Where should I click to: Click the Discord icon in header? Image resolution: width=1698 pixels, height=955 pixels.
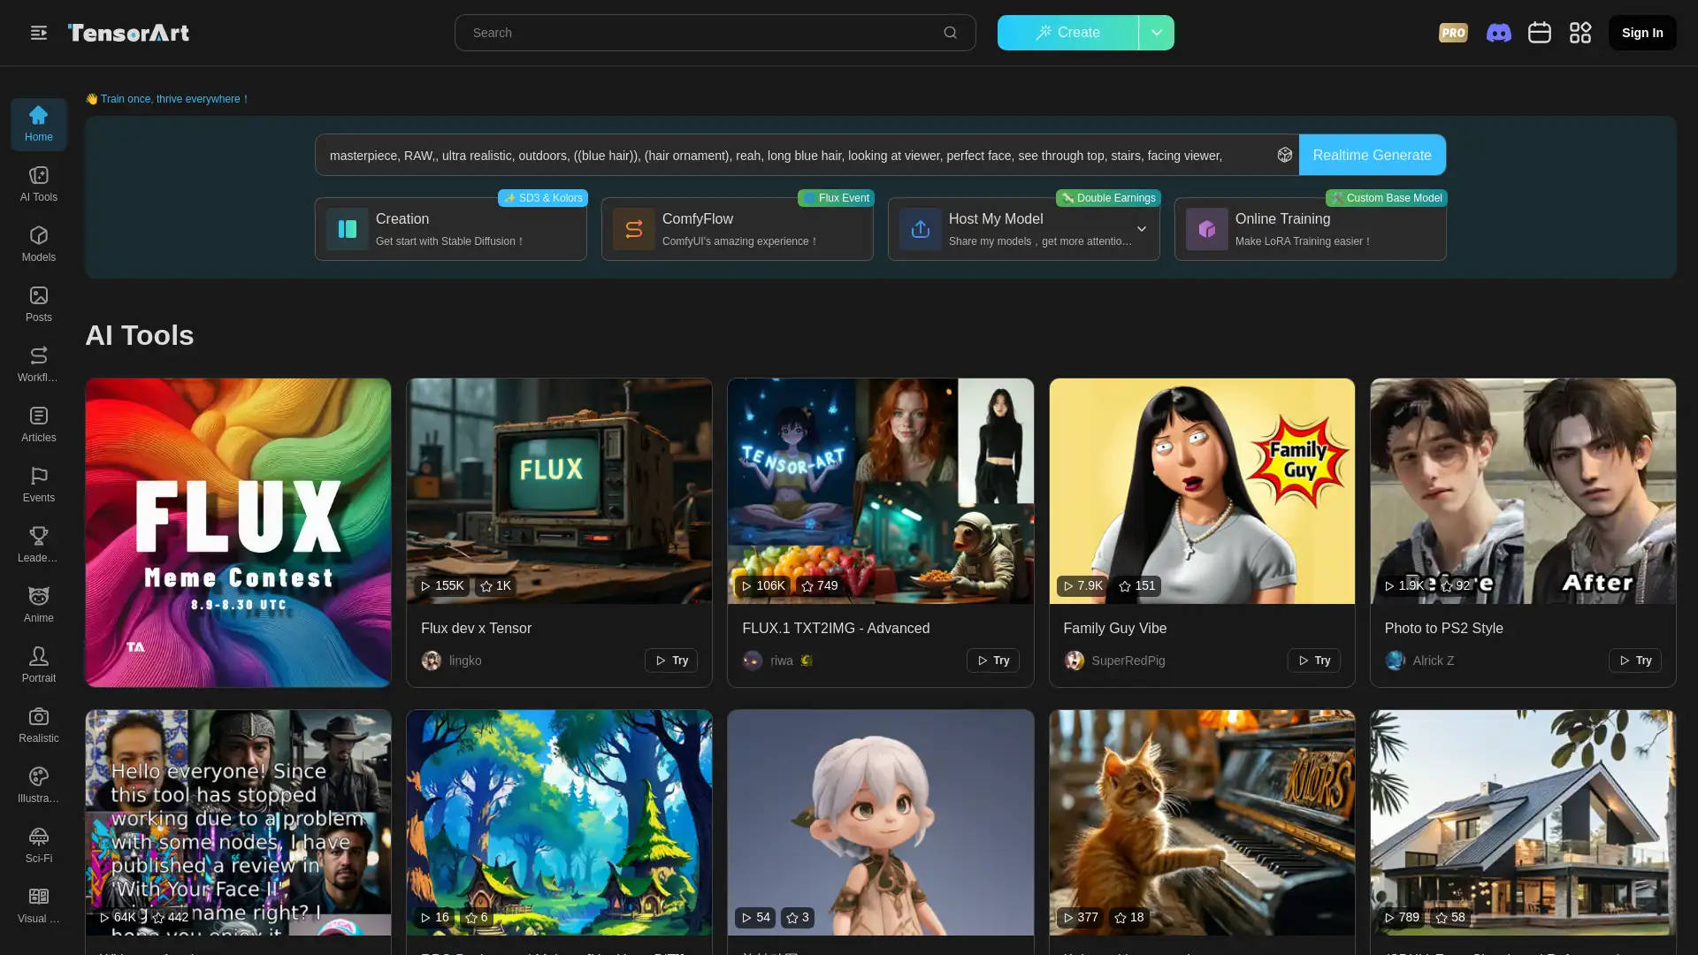(1499, 33)
